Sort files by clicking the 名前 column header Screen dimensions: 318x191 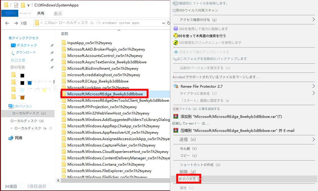coord(64,34)
